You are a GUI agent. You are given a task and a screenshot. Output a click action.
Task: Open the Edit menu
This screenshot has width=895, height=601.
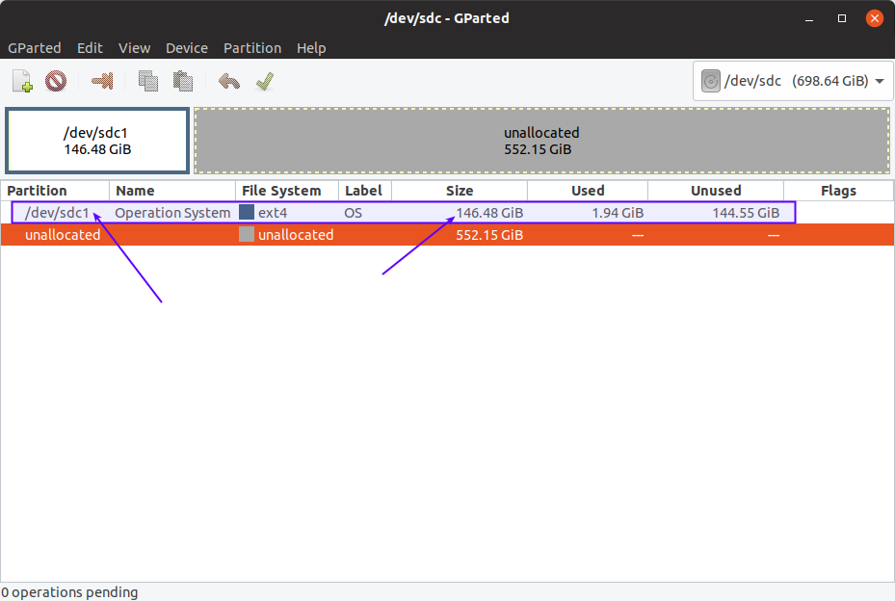tap(90, 48)
